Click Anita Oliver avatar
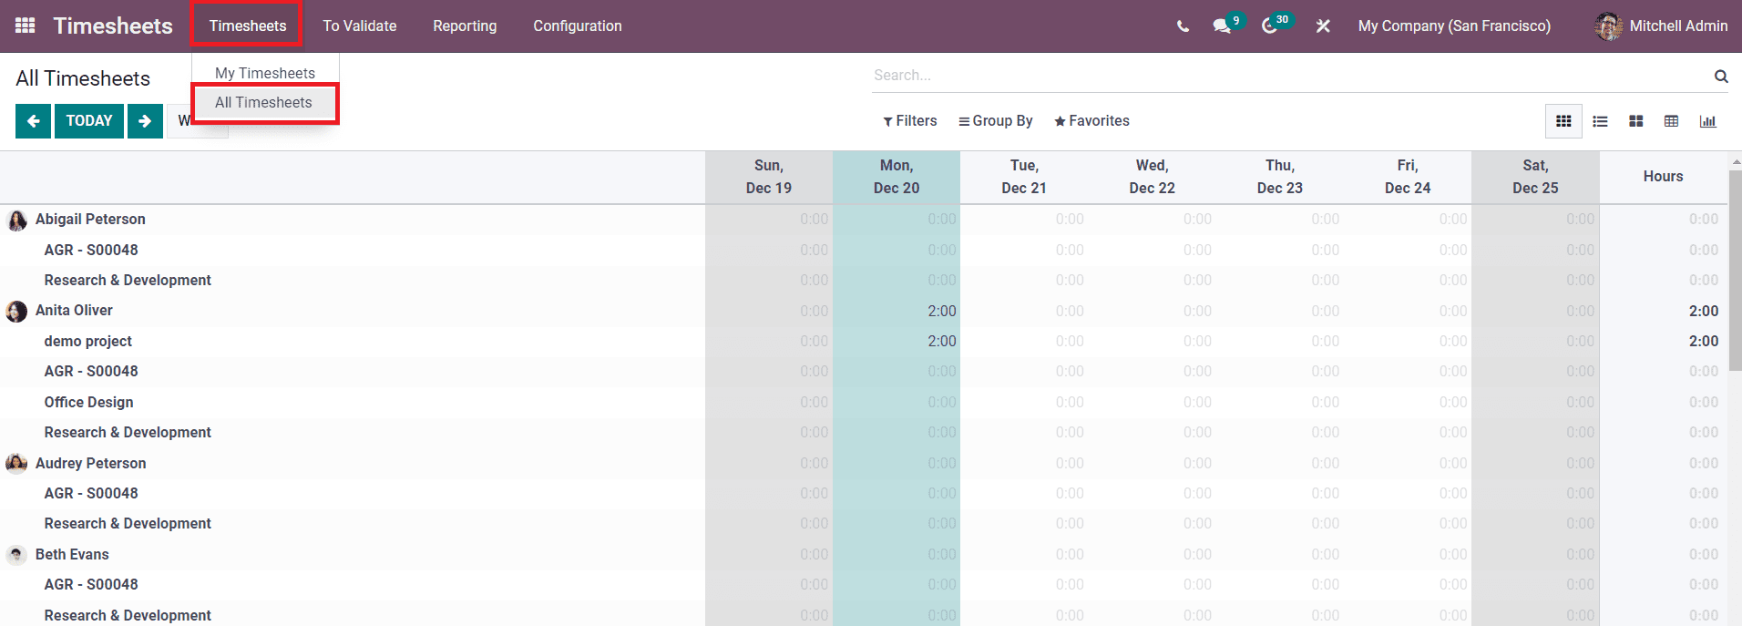 (x=17, y=311)
